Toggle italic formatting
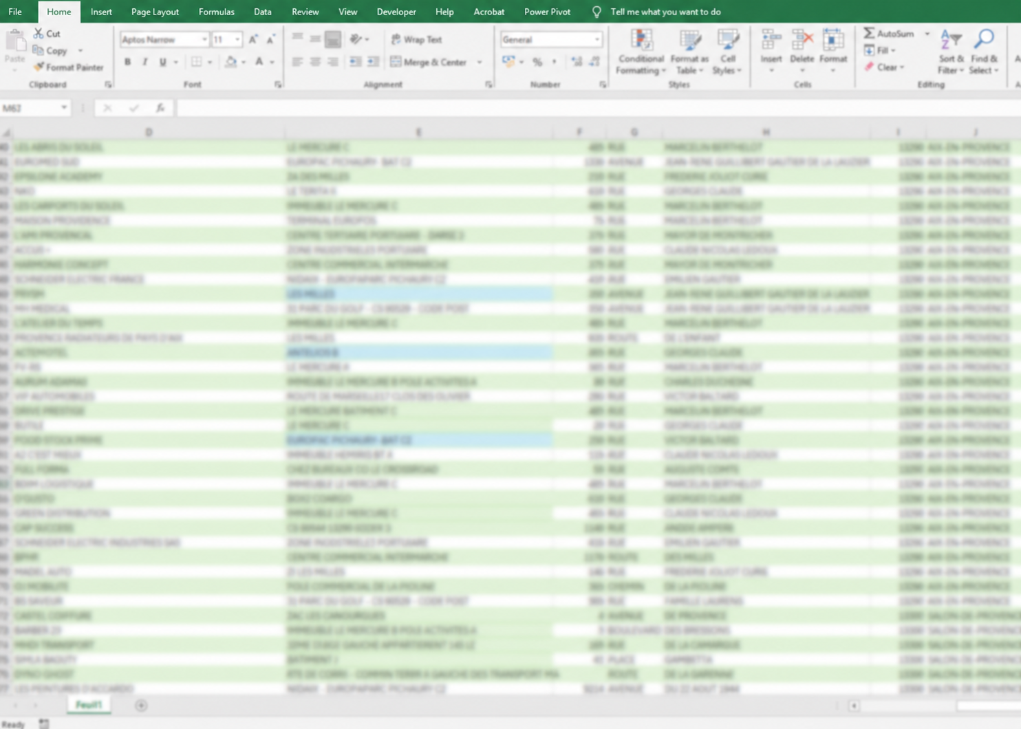 (x=145, y=62)
